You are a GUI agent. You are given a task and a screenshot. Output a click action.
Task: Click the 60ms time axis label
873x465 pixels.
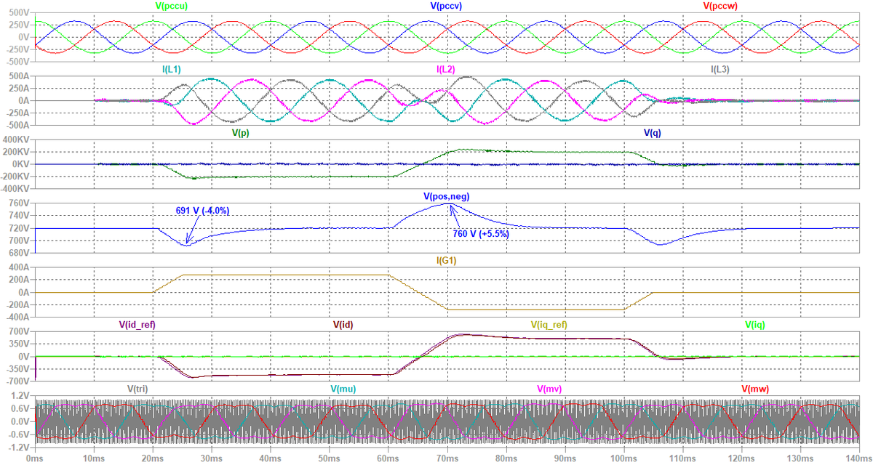[388, 459]
